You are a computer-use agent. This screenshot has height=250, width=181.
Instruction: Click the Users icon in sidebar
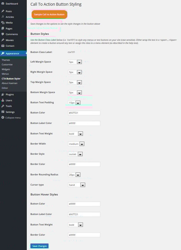[x=3, y=100]
